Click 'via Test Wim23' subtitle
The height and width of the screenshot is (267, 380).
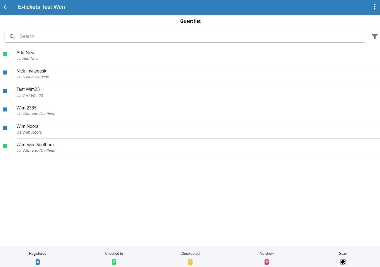pyautogui.click(x=30, y=96)
